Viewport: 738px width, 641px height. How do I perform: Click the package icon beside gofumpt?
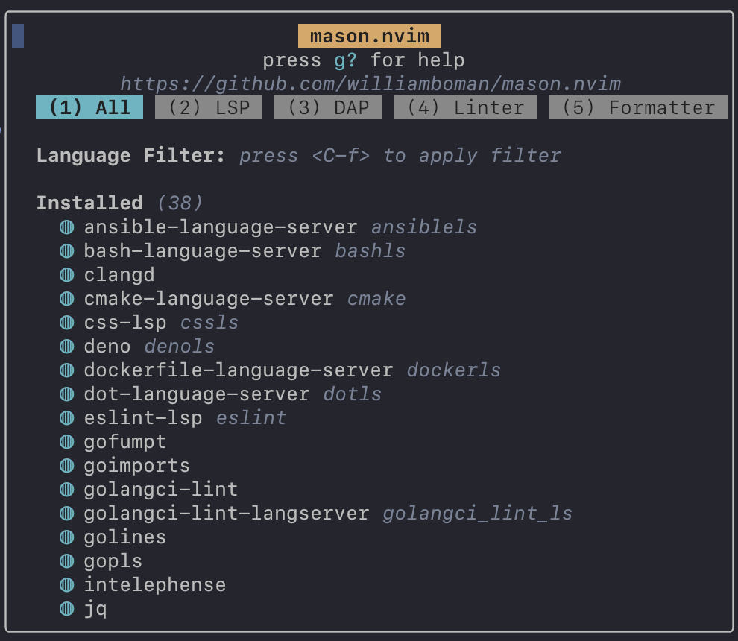click(x=66, y=441)
